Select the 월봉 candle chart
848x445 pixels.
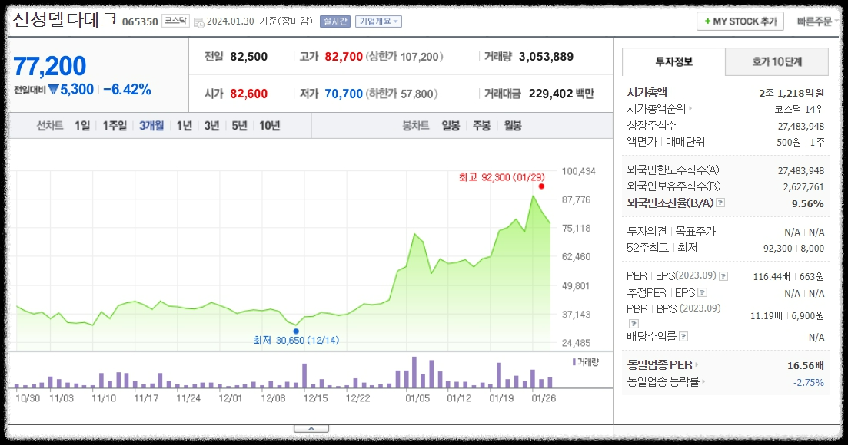click(513, 126)
